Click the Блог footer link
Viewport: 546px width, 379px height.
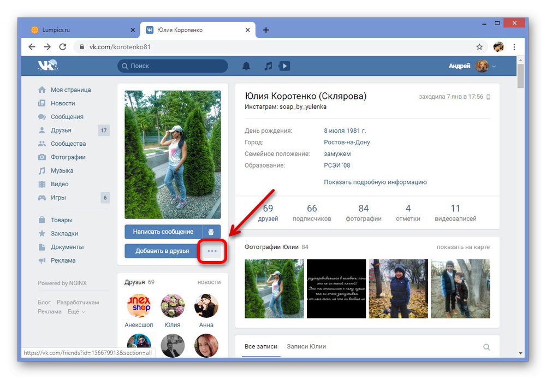(44, 303)
